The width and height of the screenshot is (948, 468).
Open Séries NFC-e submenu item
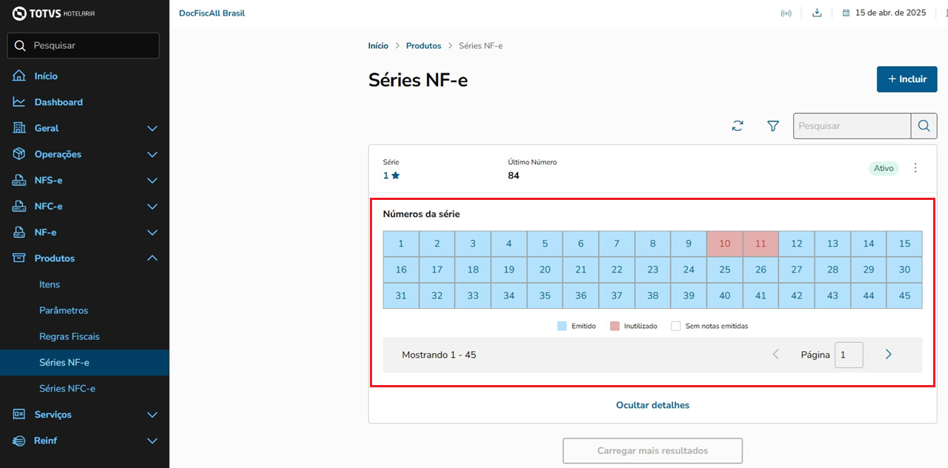tap(67, 389)
